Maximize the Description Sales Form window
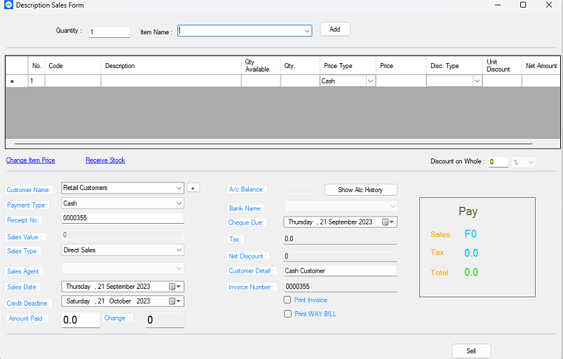563x359 pixels. (x=523, y=5)
